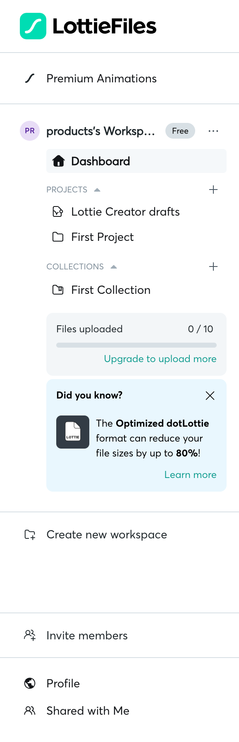Open the Invite members icon

coord(29,635)
